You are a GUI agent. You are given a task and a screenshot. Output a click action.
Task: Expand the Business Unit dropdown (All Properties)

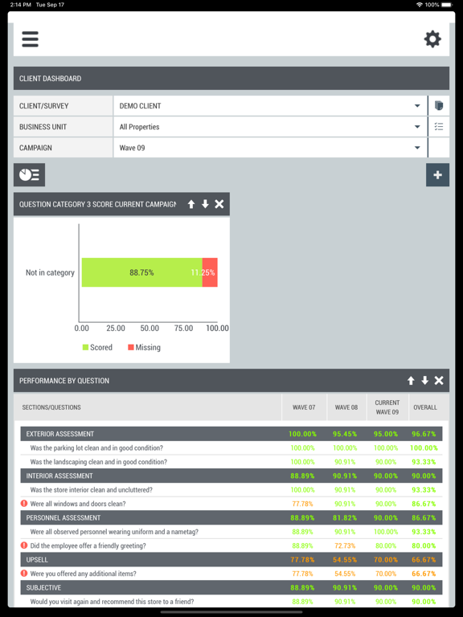pos(270,127)
